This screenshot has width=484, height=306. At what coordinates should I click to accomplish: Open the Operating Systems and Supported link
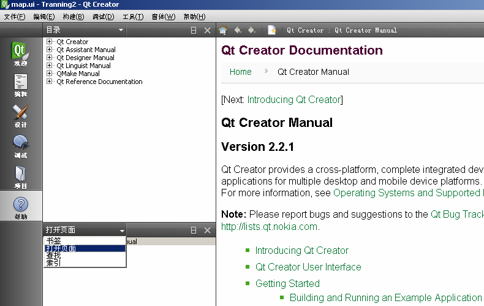409,193
